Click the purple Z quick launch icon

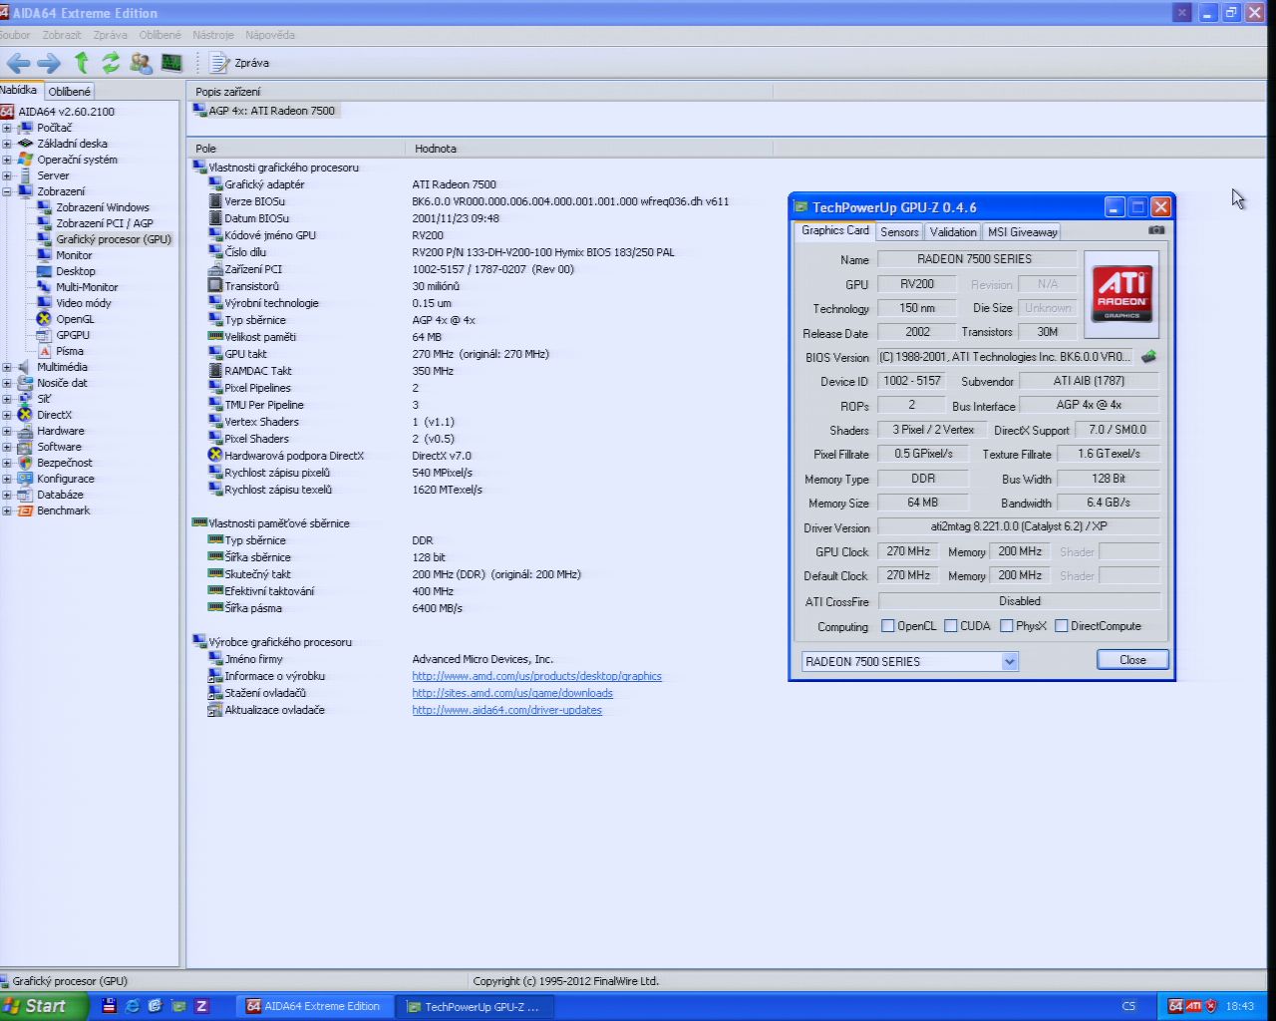click(201, 1006)
